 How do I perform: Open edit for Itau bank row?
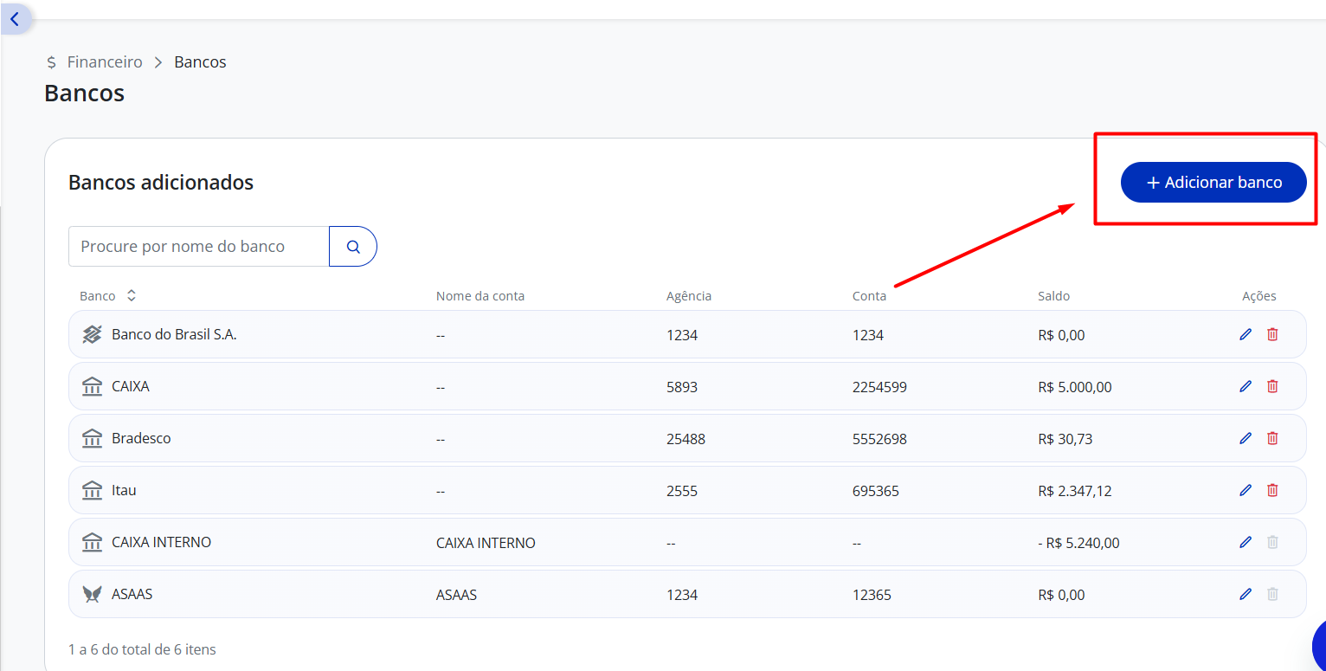click(1246, 490)
